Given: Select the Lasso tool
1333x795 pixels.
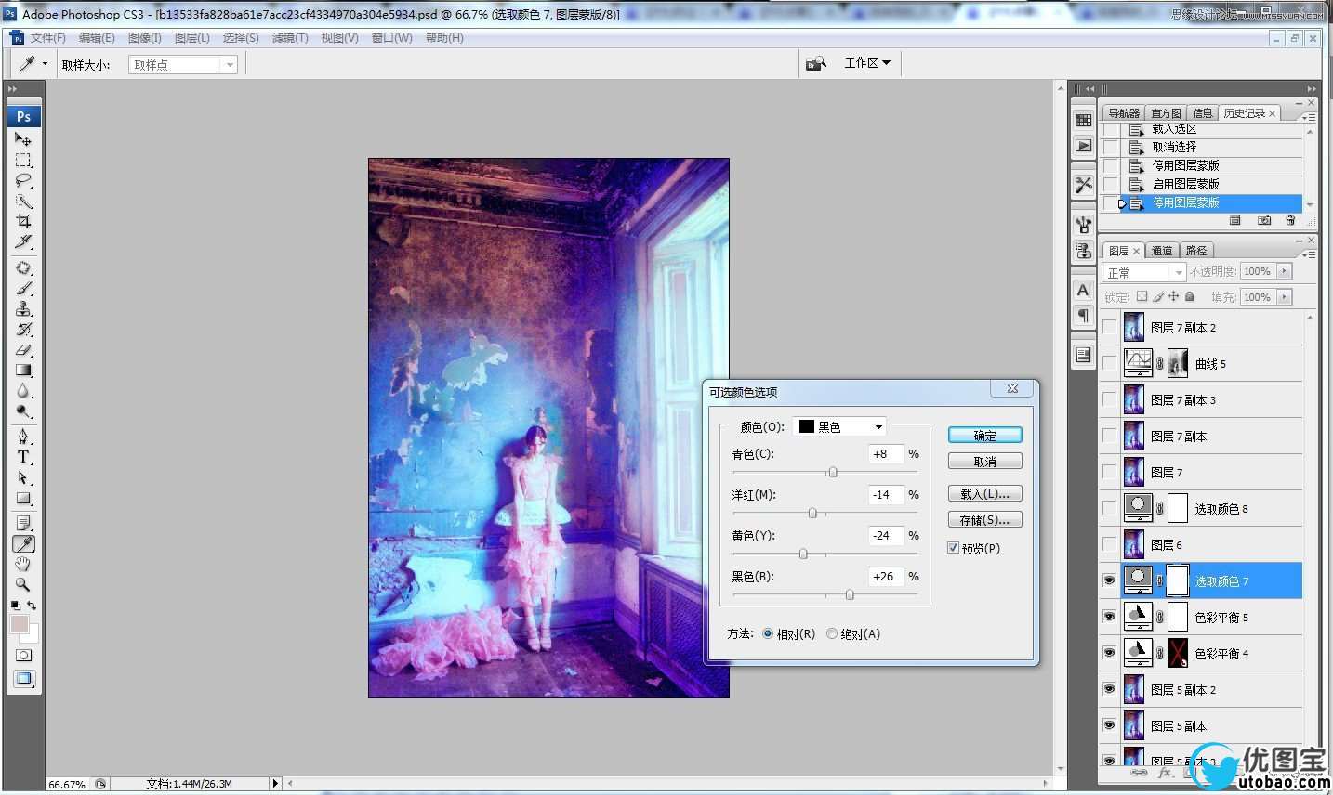Looking at the screenshot, I should point(23,180).
